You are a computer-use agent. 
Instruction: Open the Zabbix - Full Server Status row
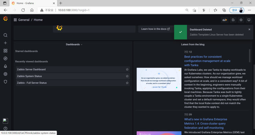[73, 83]
